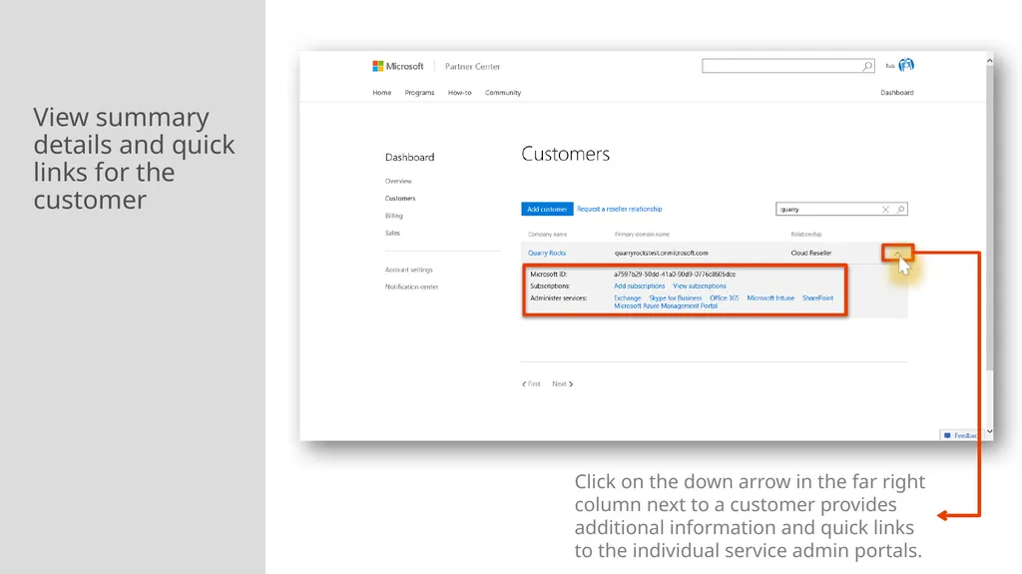This screenshot has height=574, width=1022.
Task: Open the How-to menu
Action: [x=459, y=93]
